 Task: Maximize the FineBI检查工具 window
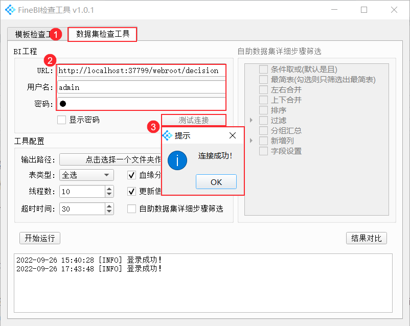point(364,10)
